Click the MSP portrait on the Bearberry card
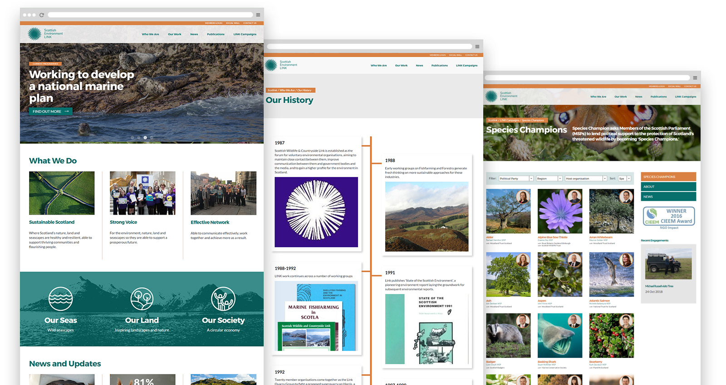Screen dimensions: 726x385 click(x=626, y=321)
